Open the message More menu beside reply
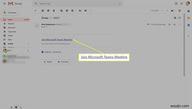This screenshot has height=109, width=192. click(x=180, y=24)
